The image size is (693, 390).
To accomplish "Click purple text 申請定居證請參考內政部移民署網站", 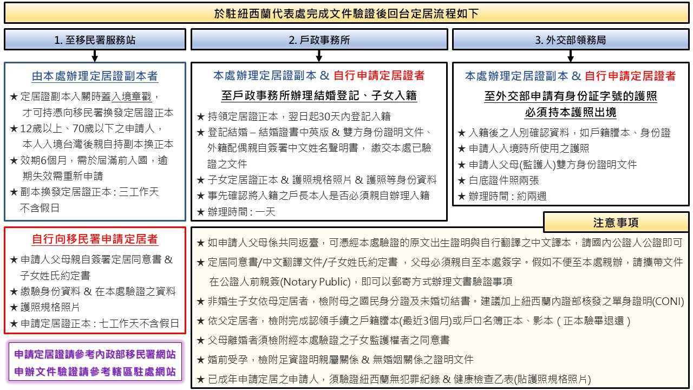I will pos(95,355).
